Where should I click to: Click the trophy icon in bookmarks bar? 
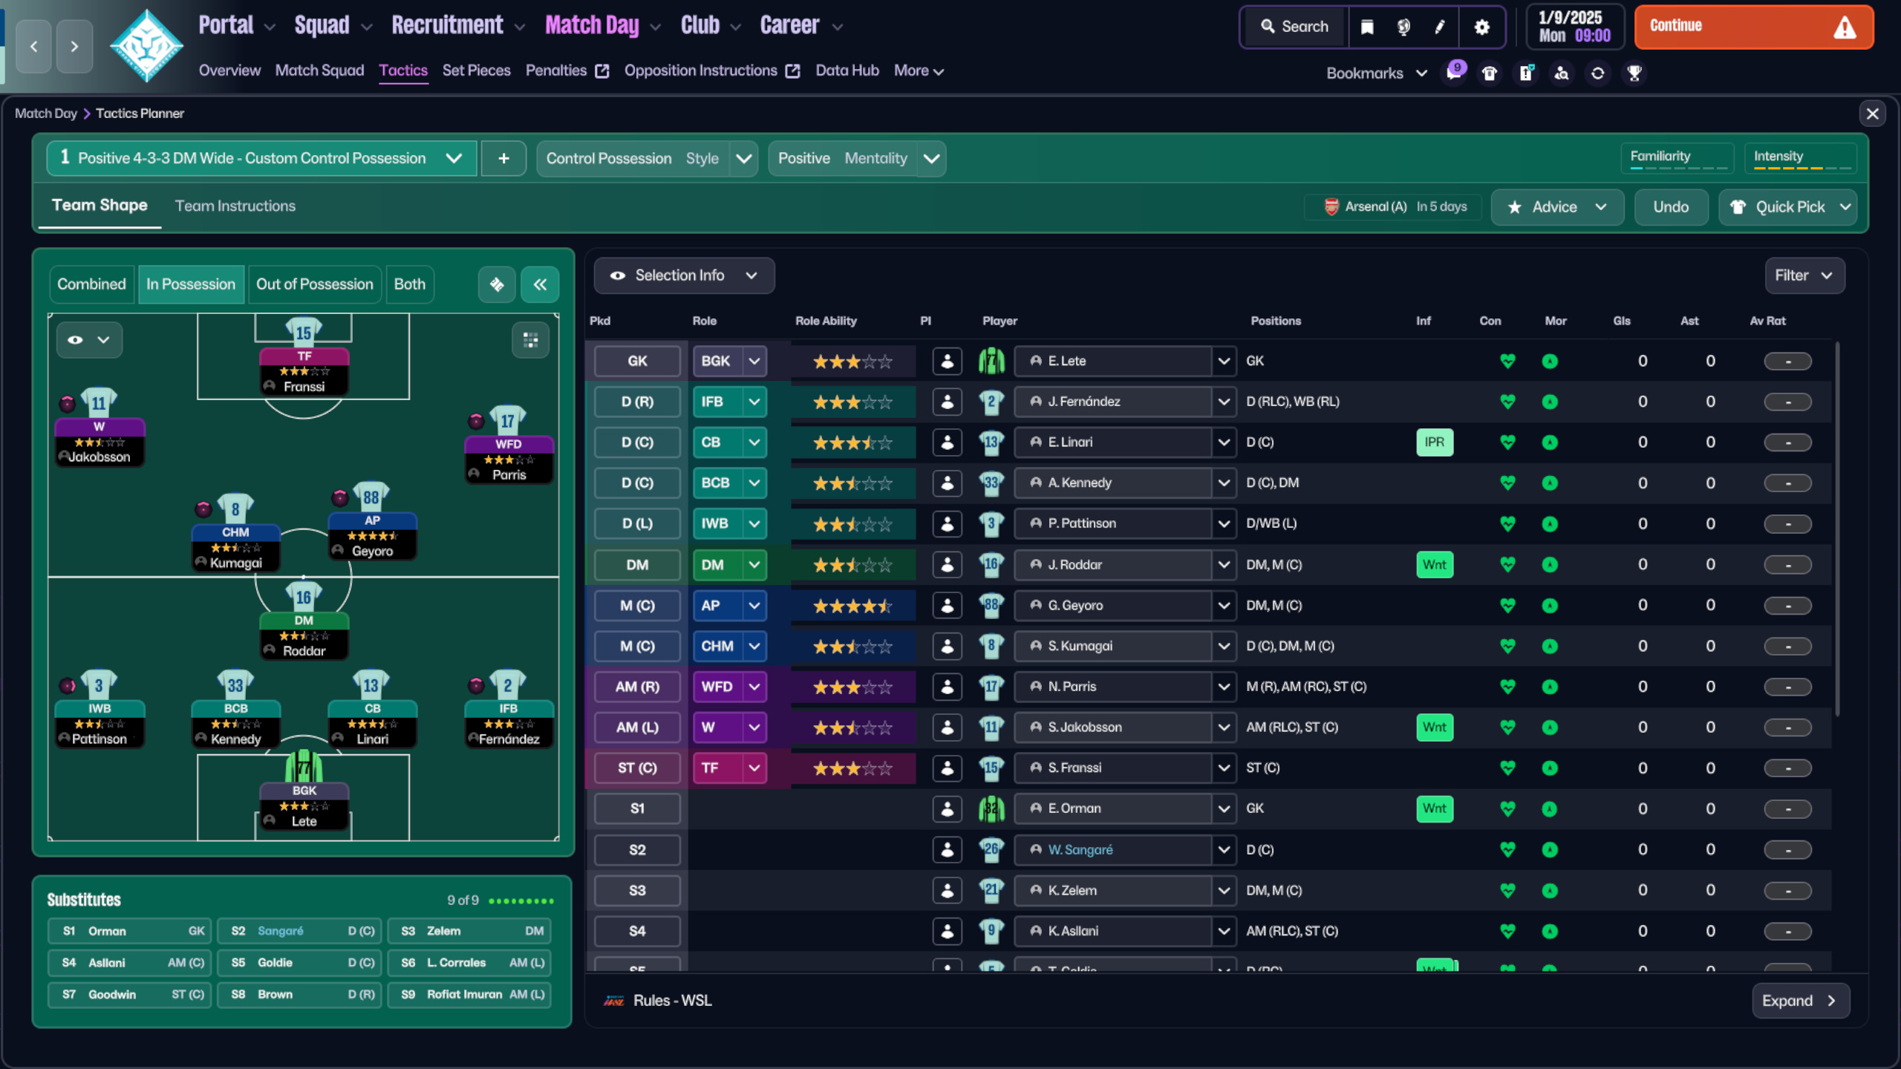click(x=1634, y=73)
